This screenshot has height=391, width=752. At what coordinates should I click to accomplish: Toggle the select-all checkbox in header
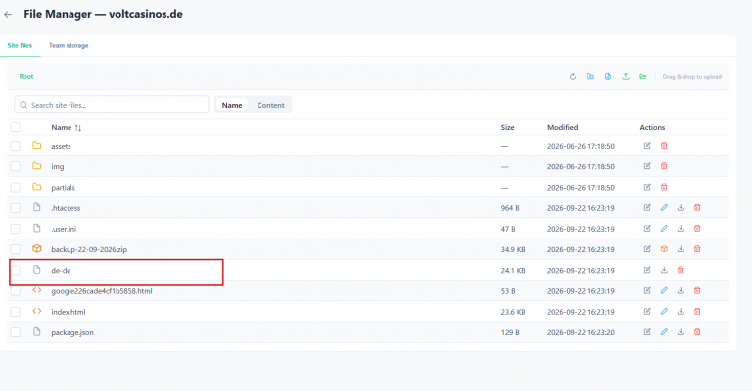tap(16, 127)
